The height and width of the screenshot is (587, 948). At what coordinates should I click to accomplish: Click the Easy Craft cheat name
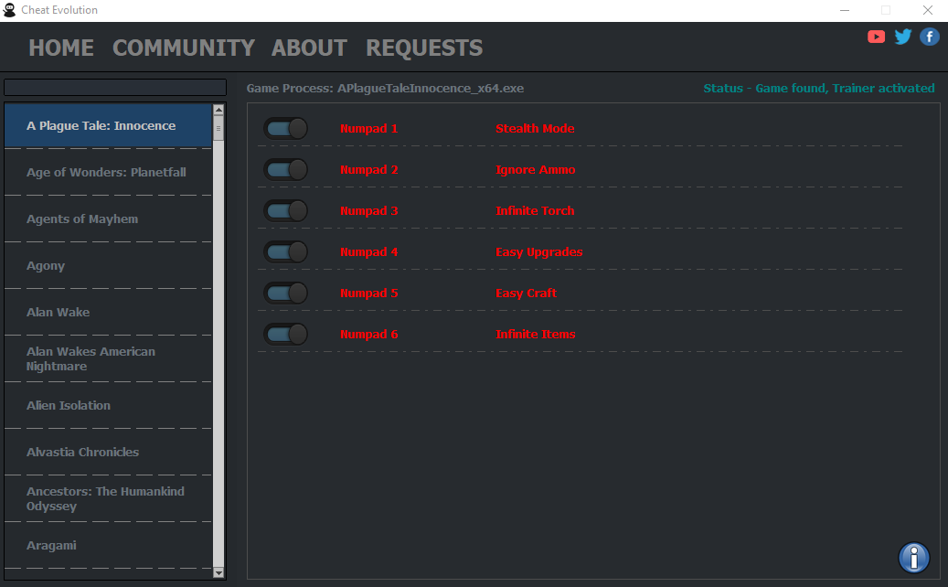526,293
